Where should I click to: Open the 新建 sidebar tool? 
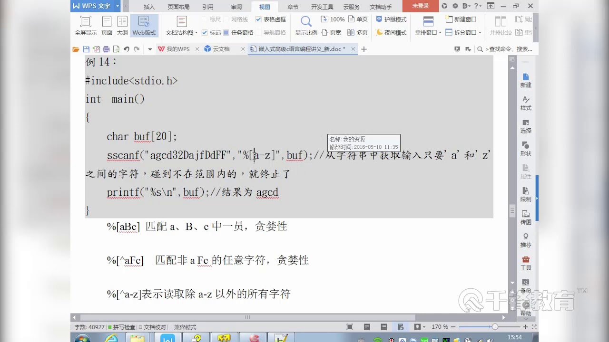pyautogui.click(x=526, y=80)
